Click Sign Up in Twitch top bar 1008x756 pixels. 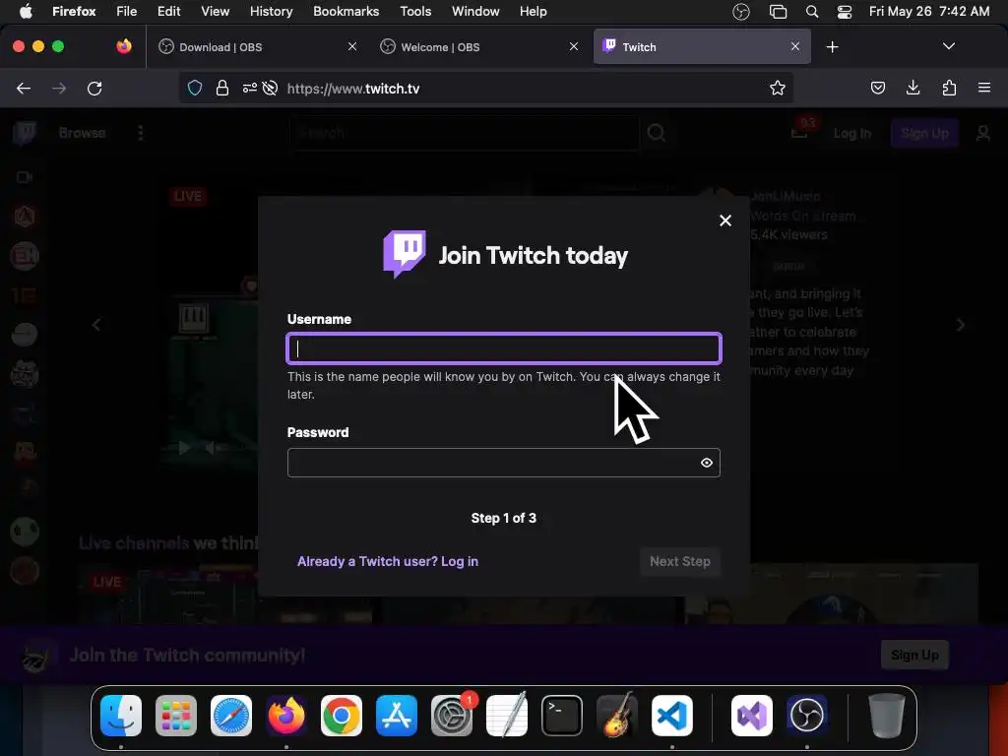pyautogui.click(x=924, y=133)
